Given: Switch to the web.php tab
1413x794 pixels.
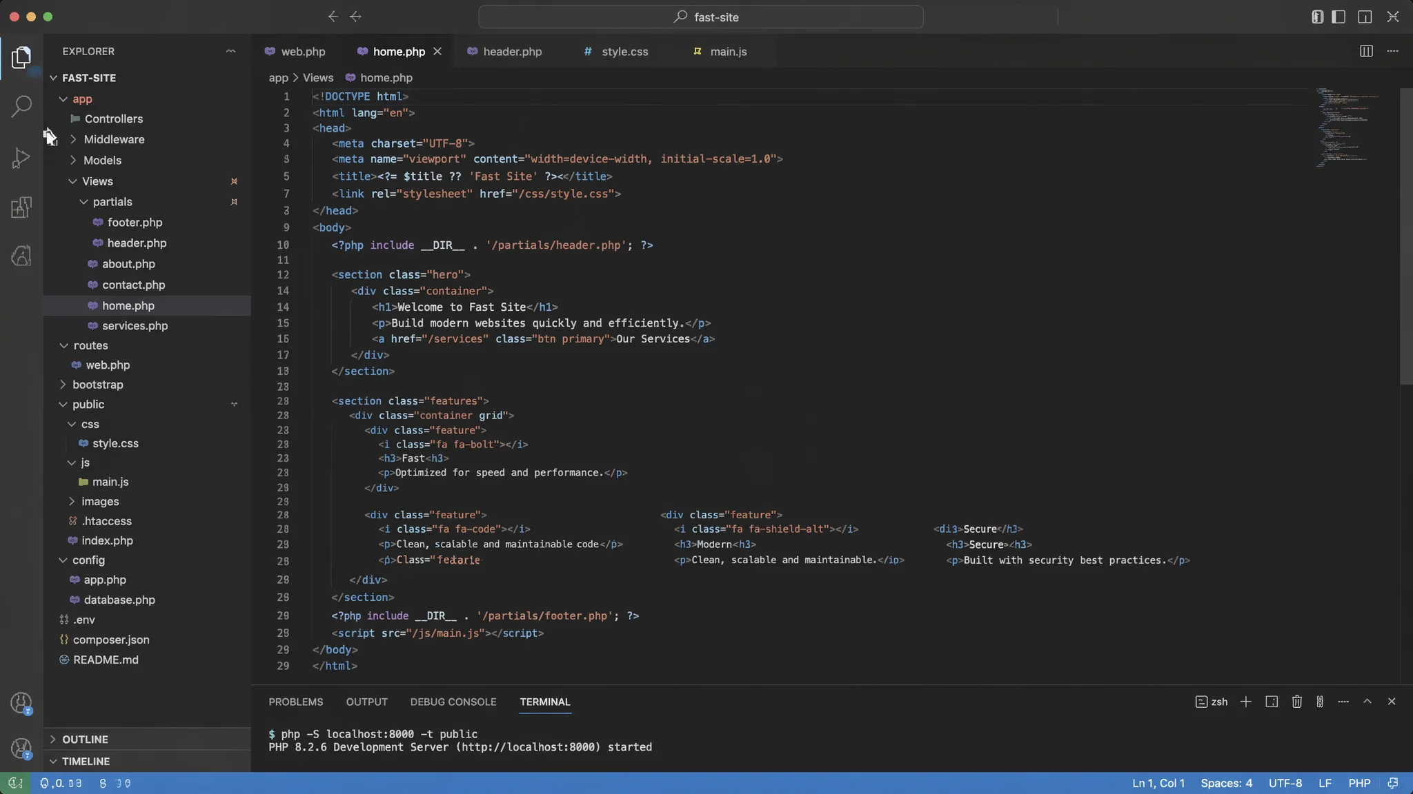Looking at the screenshot, I should click(295, 52).
